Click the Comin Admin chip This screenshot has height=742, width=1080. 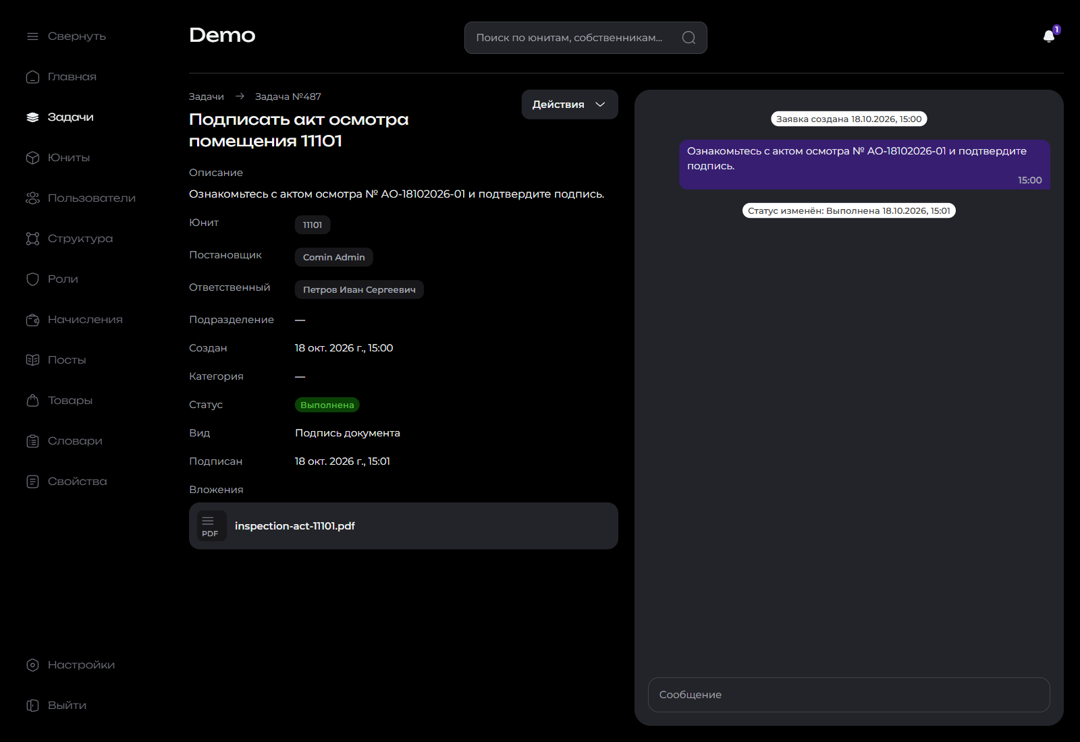[334, 257]
